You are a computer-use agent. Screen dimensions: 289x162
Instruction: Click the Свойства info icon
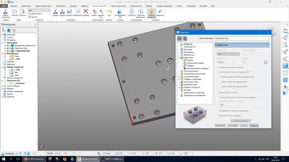[x=131, y=12]
